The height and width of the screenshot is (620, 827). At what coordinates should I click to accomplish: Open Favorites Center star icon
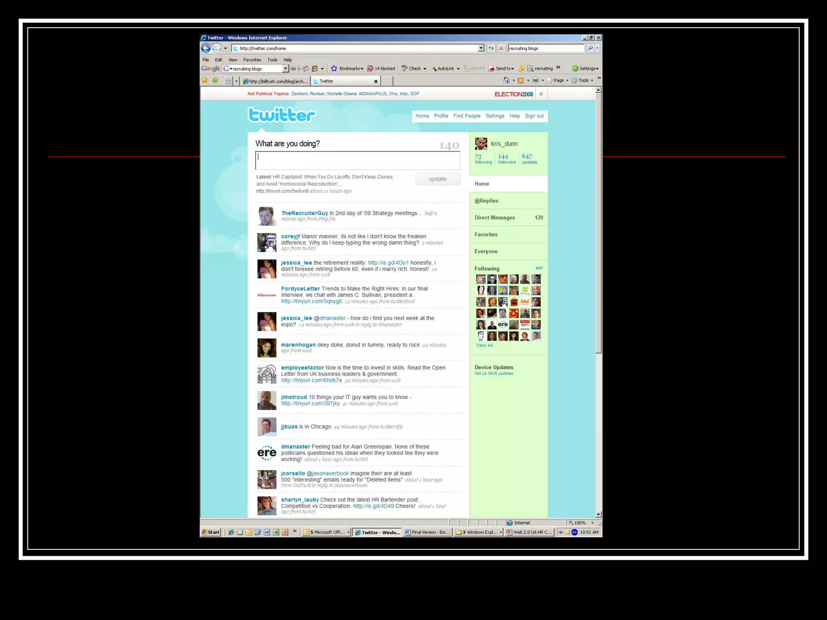205,80
